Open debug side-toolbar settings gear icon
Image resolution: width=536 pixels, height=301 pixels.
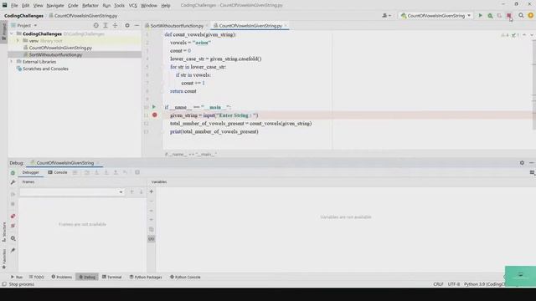point(13,238)
